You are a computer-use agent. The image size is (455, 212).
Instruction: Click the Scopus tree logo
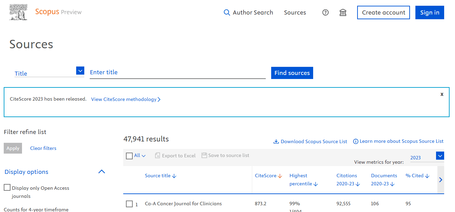click(18, 12)
